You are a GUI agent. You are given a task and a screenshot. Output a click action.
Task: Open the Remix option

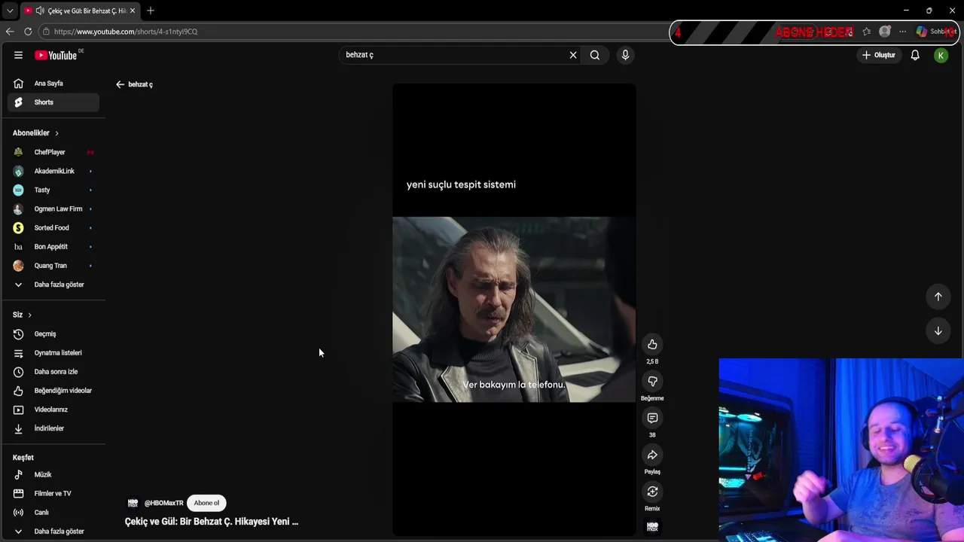[652, 492]
